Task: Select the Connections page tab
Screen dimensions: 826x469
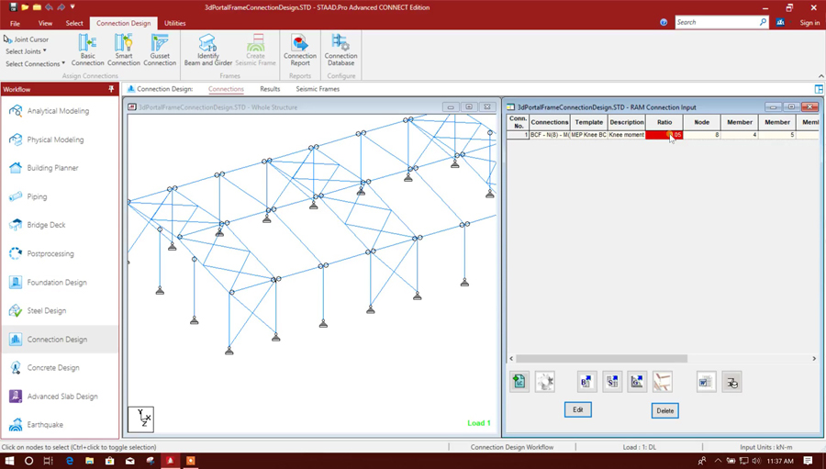Action: pyautogui.click(x=226, y=89)
